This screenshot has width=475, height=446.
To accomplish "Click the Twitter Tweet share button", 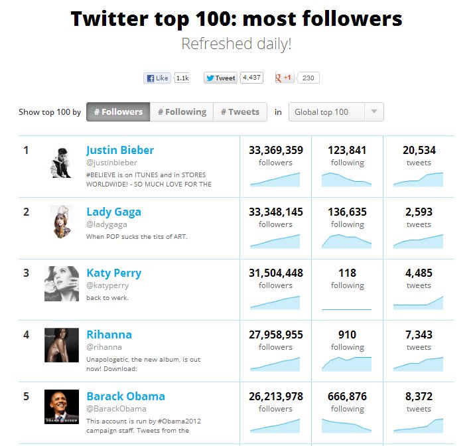I will click(x=220, y=78).
